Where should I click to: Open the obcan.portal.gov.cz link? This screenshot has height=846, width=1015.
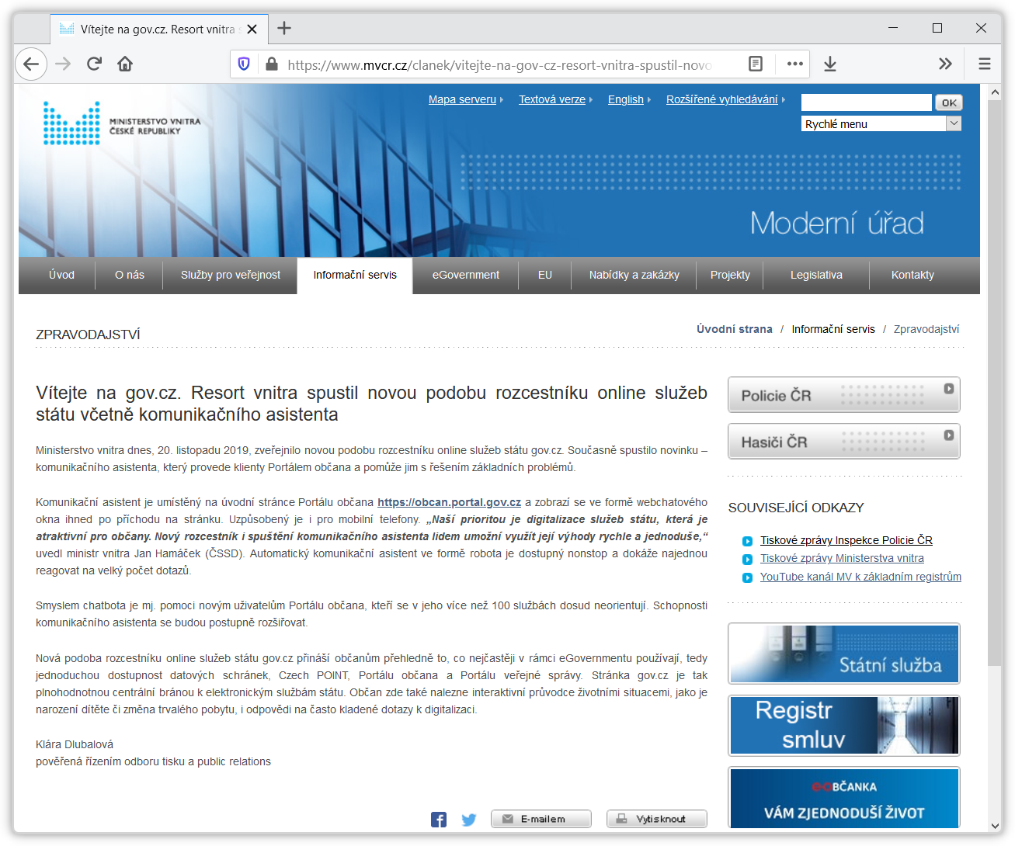tap(449, 502)
